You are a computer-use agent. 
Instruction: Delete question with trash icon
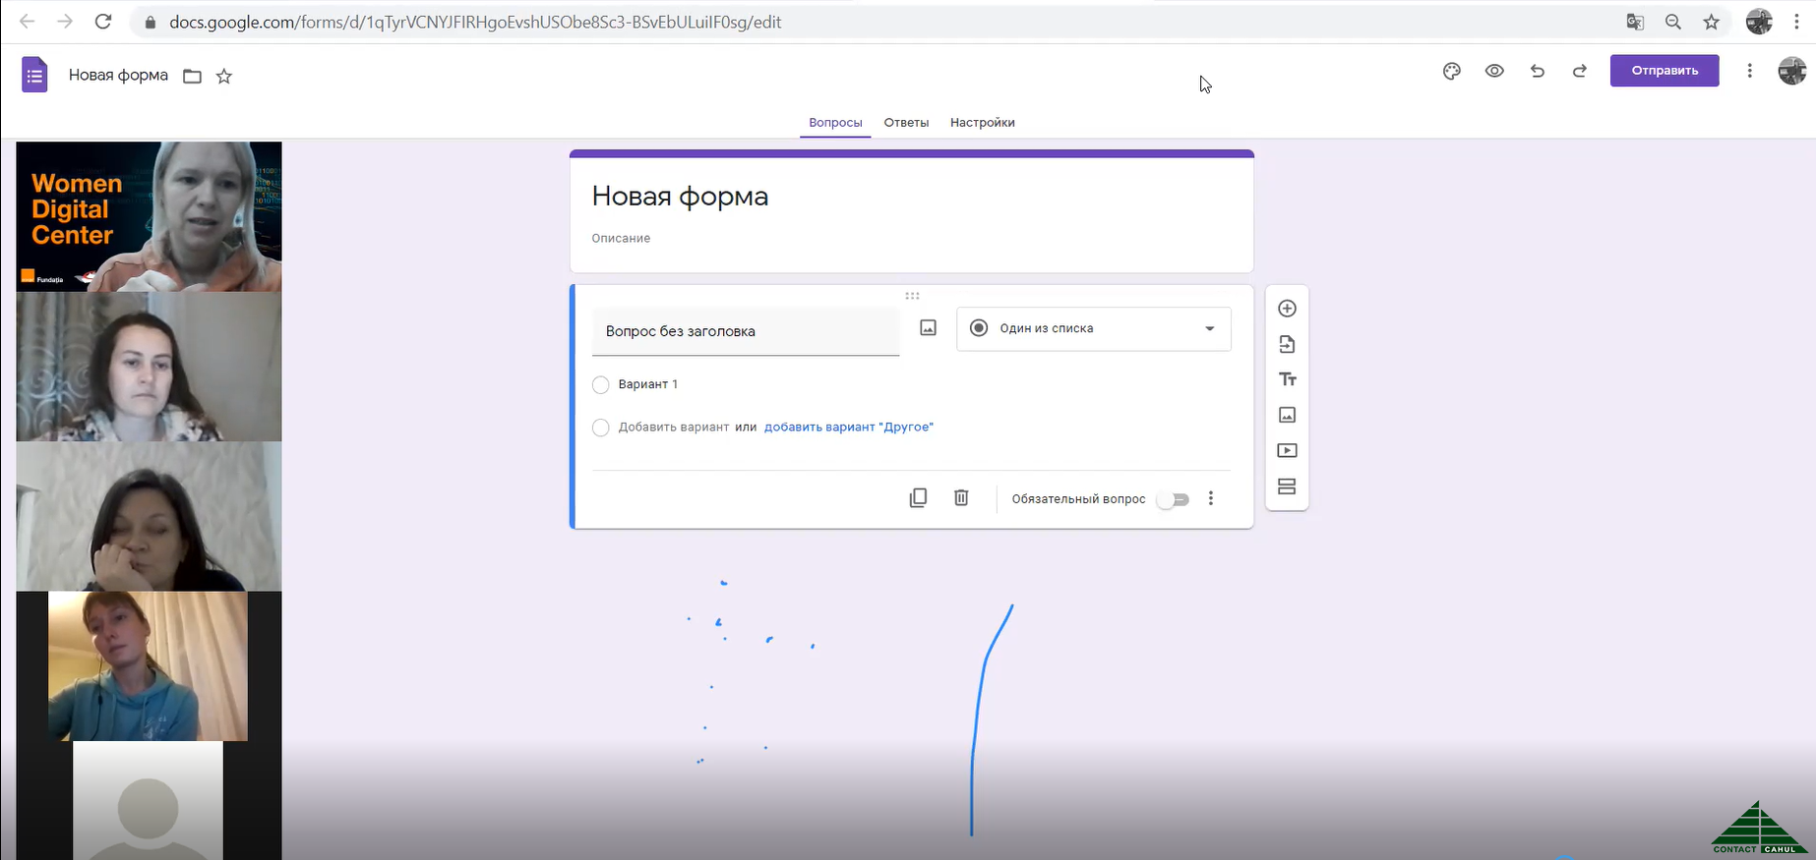pos(961,498)
